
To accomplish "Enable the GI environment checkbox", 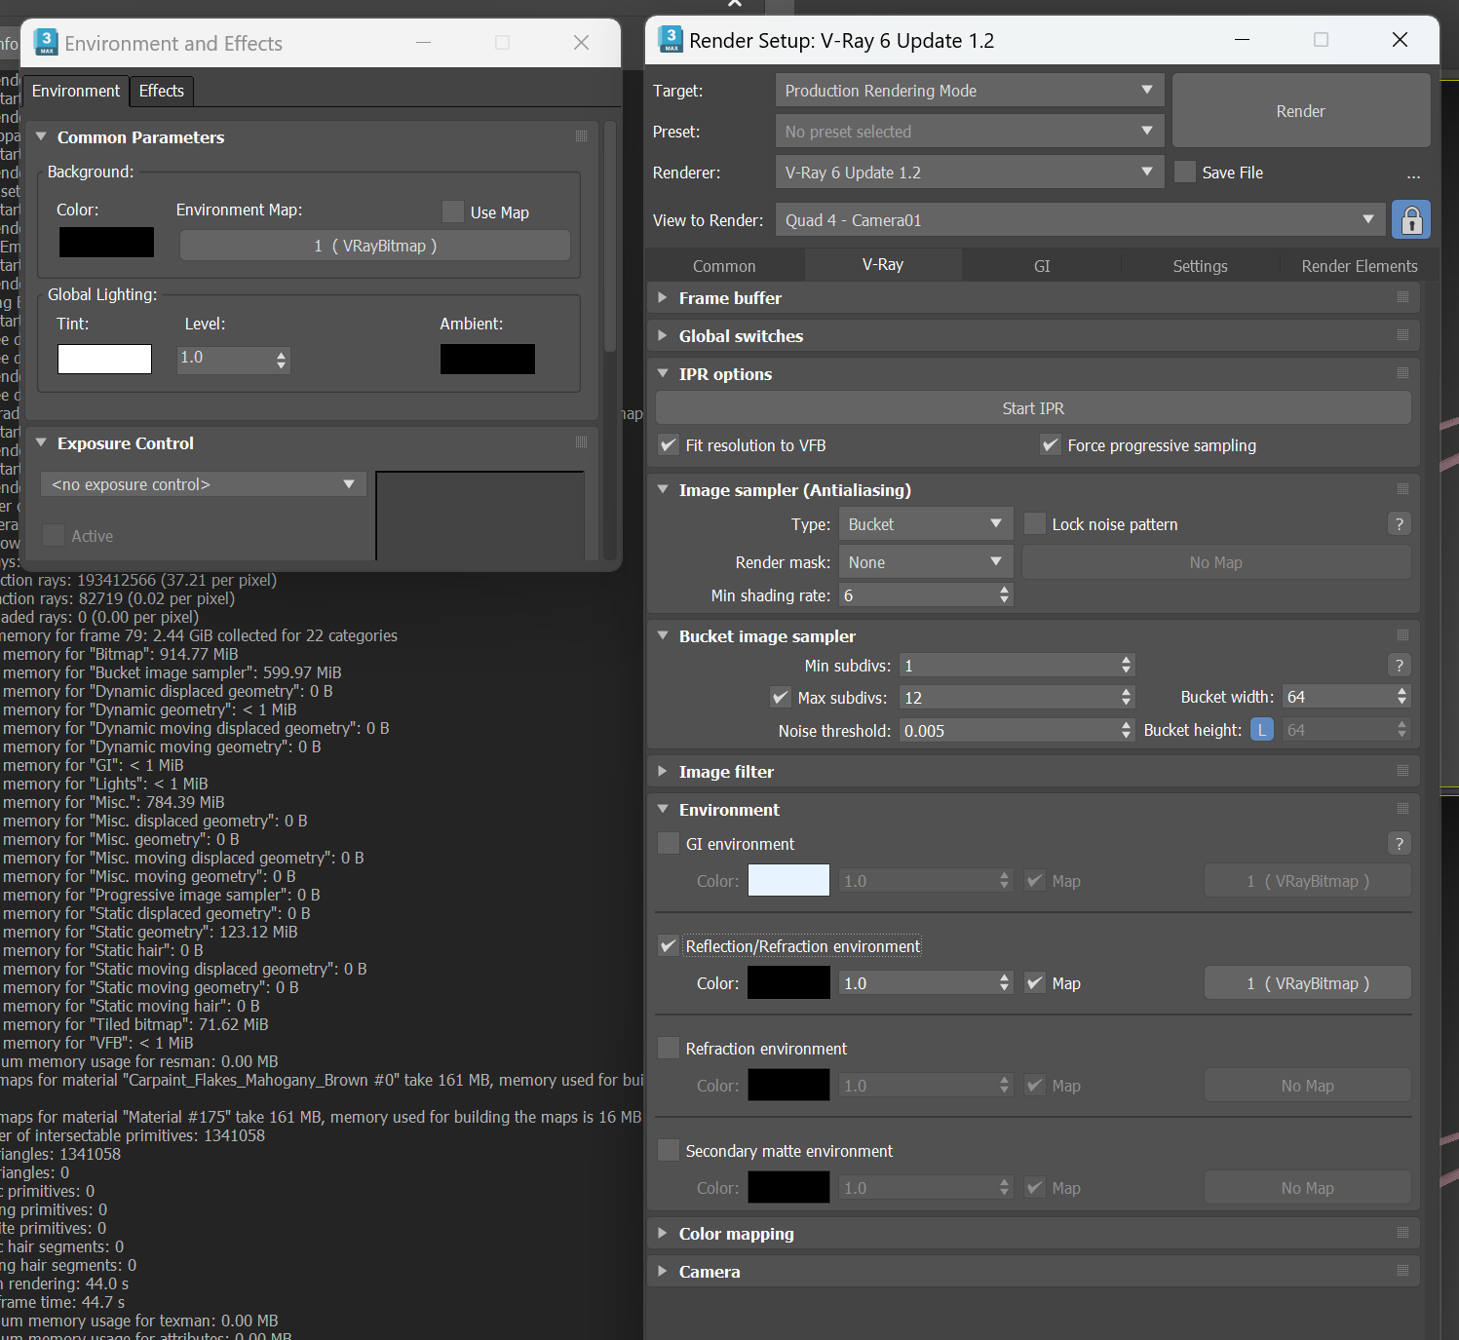I will click(669, 843).
